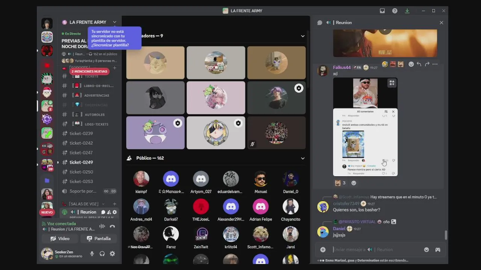Share screen with Pantalla button

tap(99, 238)
